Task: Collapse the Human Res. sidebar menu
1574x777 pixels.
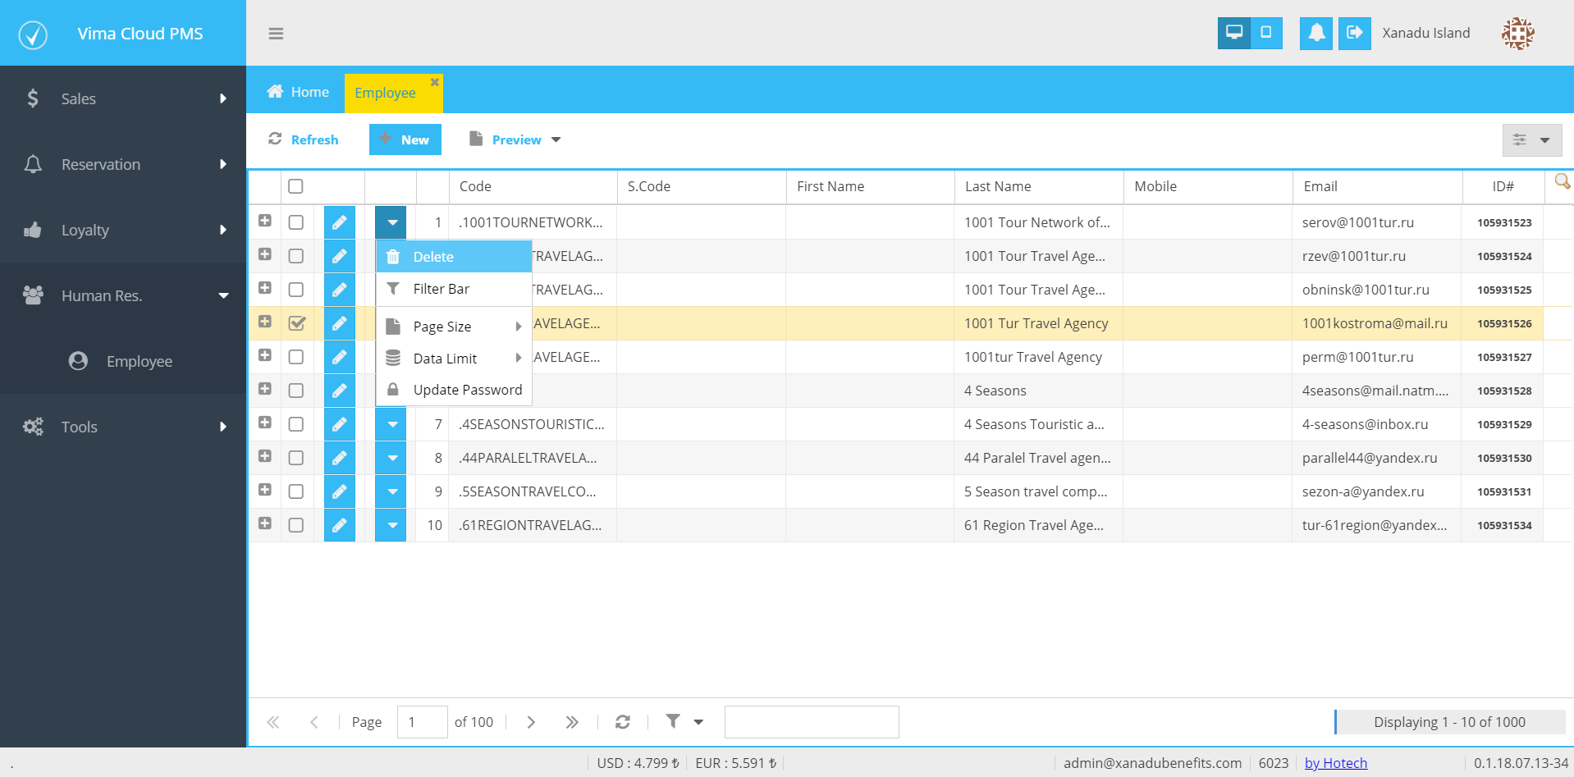Action: (123, 295)
